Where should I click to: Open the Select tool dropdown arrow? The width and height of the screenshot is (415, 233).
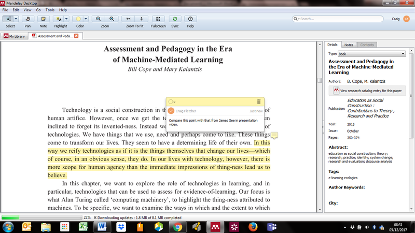[x=16, y=19]
